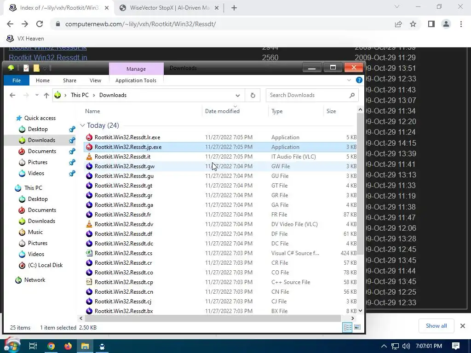This screenshot has width=471, height=353.
Task: Select Rootkit.Win32.Ressdt.cp file icon
Action: click(89, 282)
